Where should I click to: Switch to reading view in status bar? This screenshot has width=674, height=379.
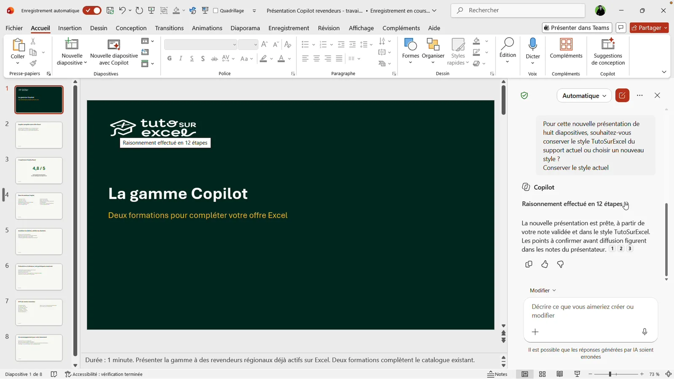pos(560,374)
